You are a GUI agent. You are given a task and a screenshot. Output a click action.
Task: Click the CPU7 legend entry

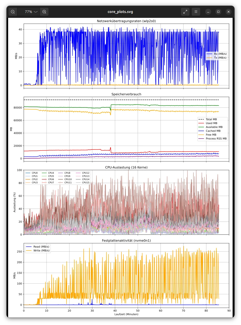48,182
